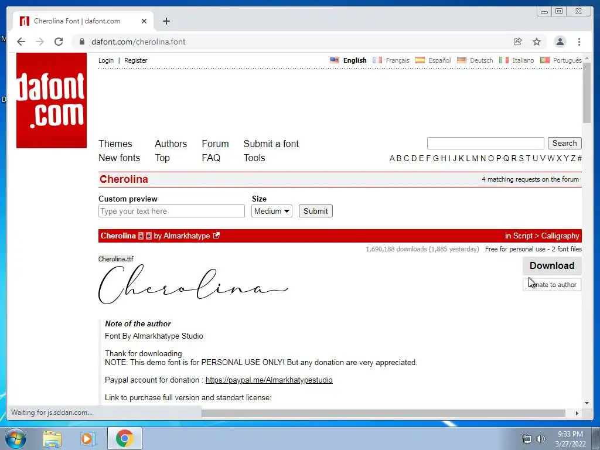Click the browser forward arrow
Image resolution: width=600 pixels, height=450 pixels.
click(x=40, y=42)
